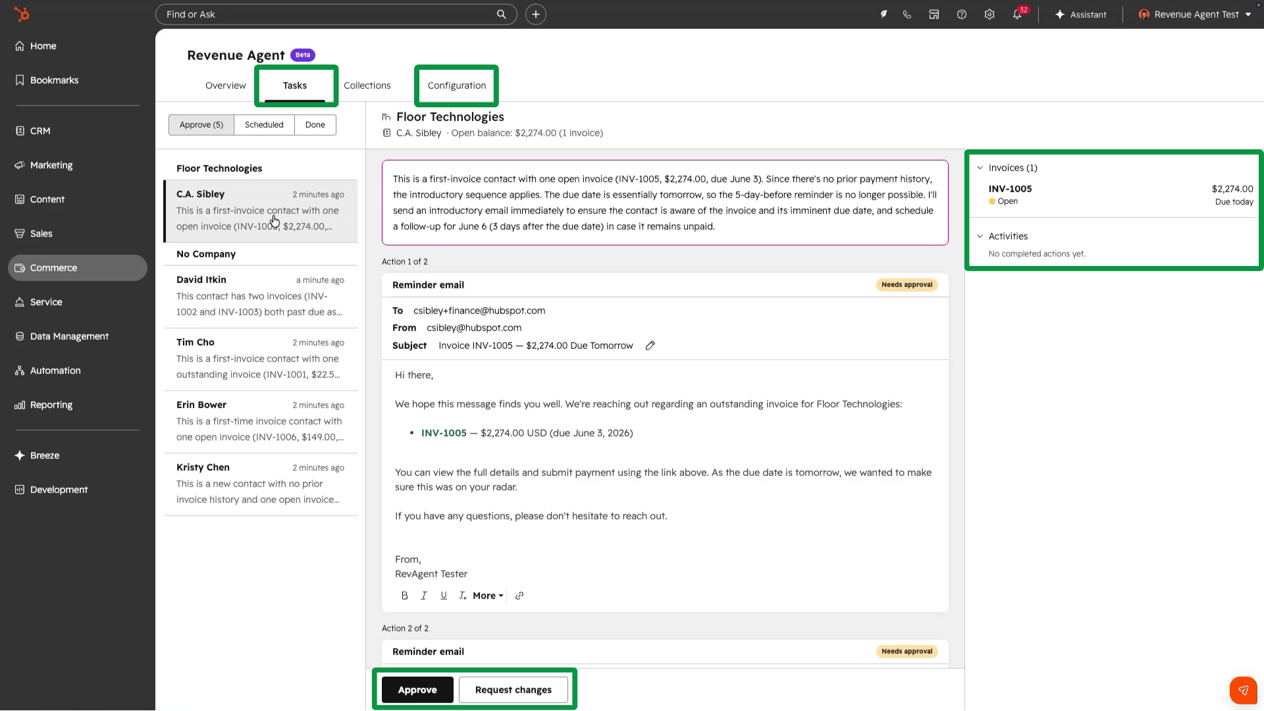Image resolution: width=1264 pixels, height=711 pixels.
Task: Open Kristy Chen task
Action: click(x=261, y=484)
